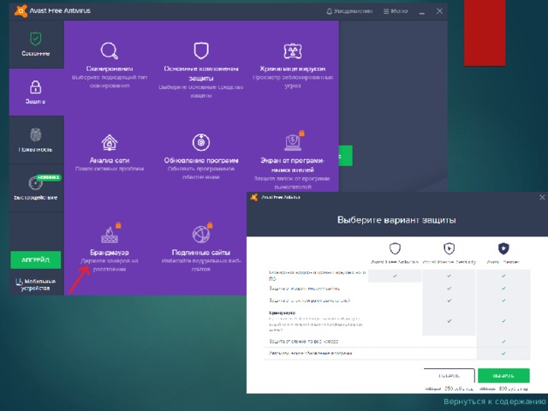This screenshot has height=411, width=548.
Task: Click the Avast logo in dialog title bar
Action: 254,197
